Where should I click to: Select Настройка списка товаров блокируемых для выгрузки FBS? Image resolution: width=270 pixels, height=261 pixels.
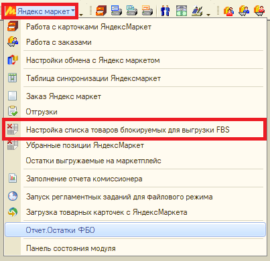(x=135, y=130)
